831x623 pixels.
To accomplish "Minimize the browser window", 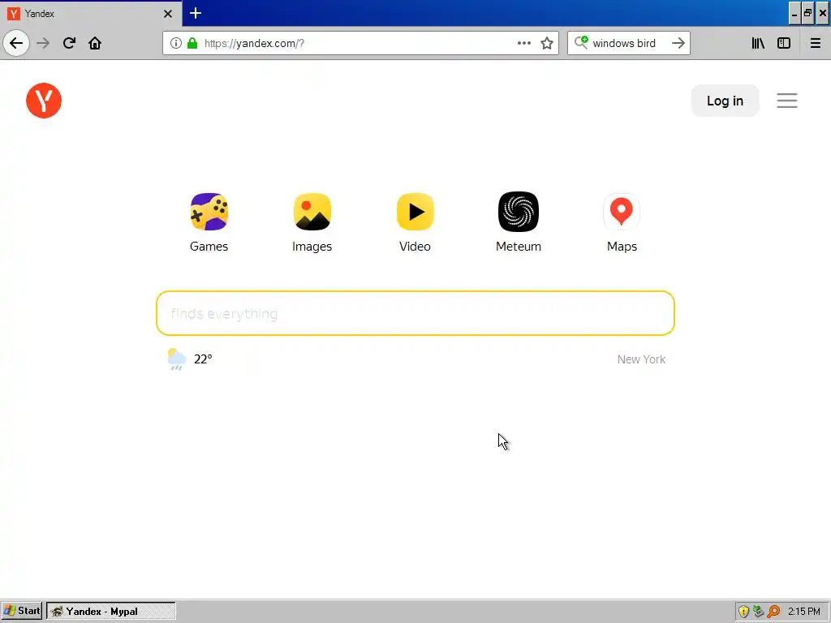I will point(794,14).
